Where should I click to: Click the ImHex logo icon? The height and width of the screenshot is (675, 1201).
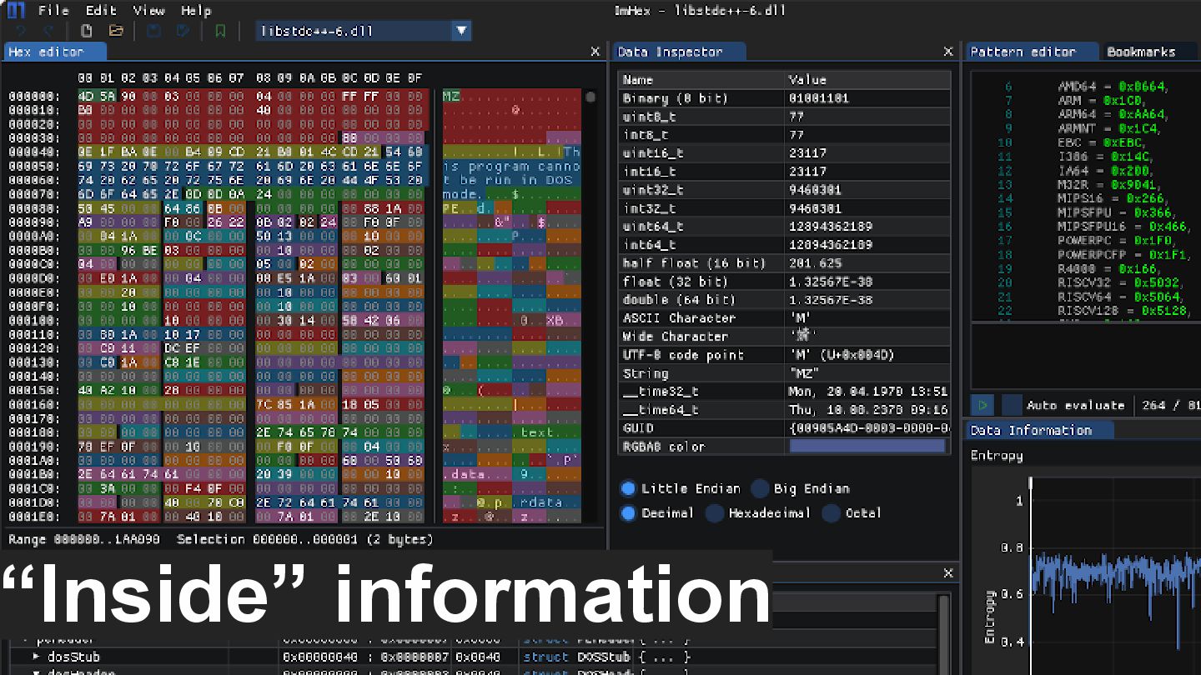point(16,11)
